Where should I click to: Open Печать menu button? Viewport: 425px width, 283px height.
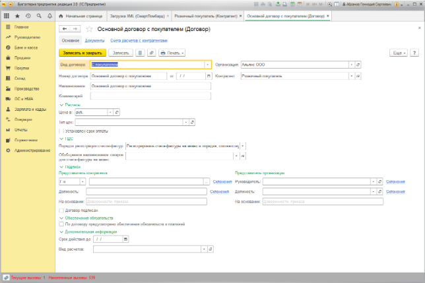[172, 53]
